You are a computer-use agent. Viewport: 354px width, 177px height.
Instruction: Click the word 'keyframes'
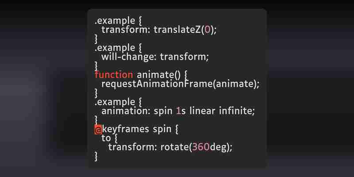pos(126,130)
